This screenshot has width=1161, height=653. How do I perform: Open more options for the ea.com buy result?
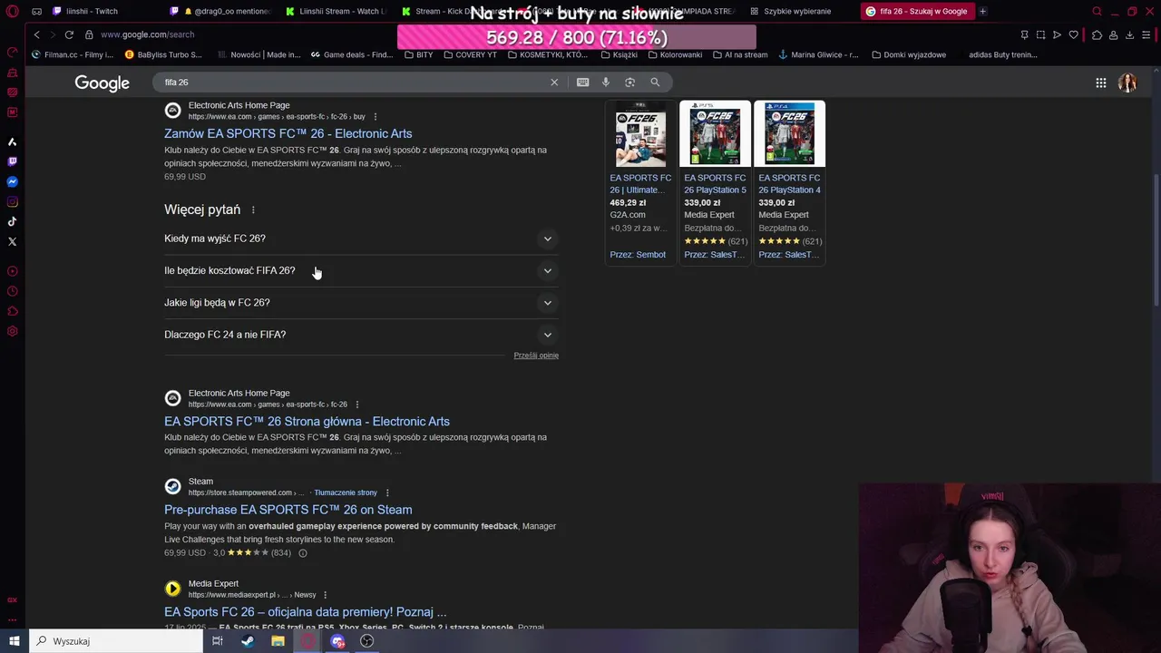pyautogui.click(x=375, y=117)
